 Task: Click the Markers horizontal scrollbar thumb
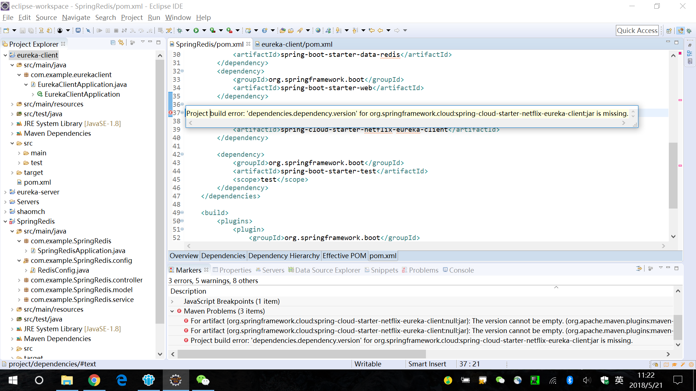coord(302,354)
